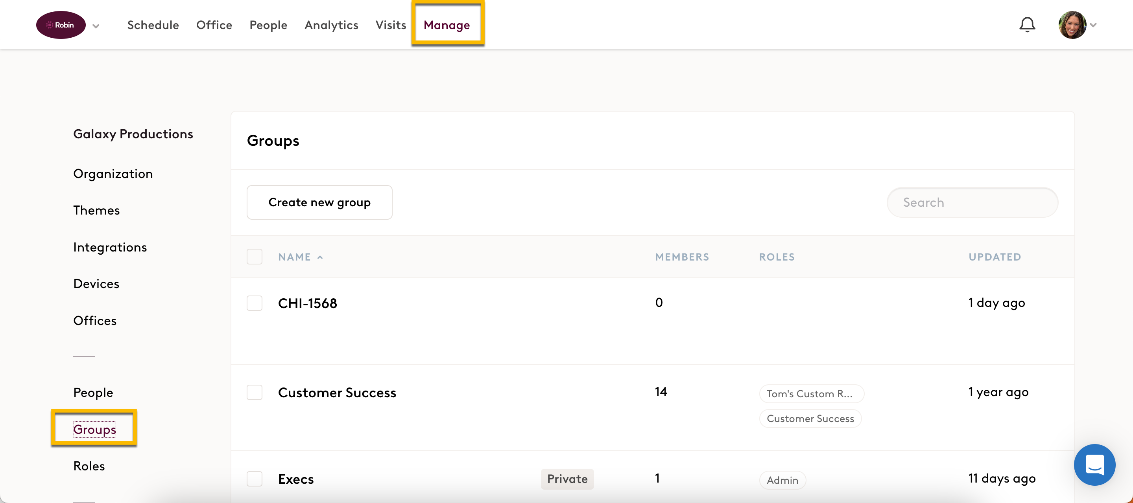Open Integrations in the sidebar
The height and width of the screenshot is (503, 1133).
(x=110, y=247)
